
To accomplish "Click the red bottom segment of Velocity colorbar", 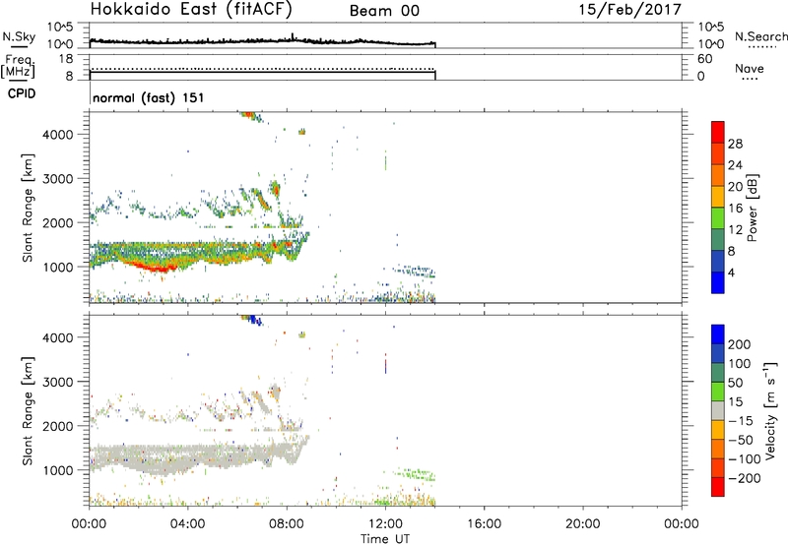I will point(718,487).
